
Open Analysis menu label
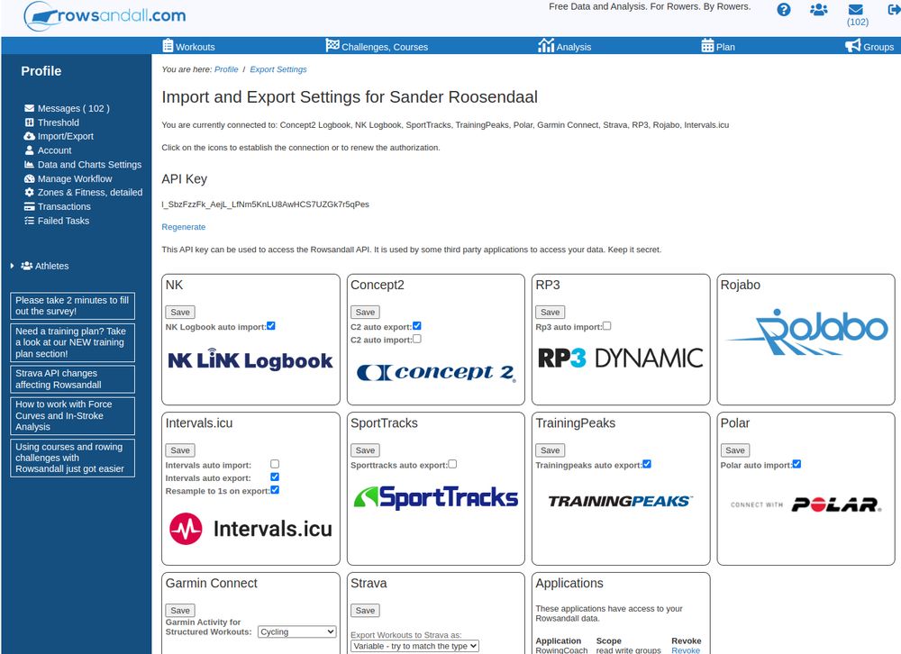click(573, 47)
